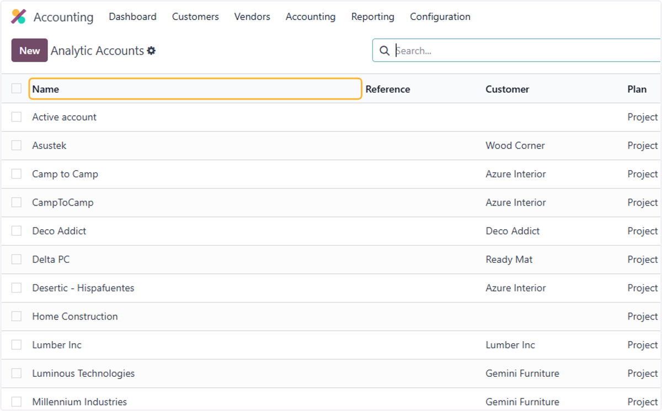Screen dimensions: 662x411
Task: Check the box for Luminous Technologies row
Action: 17,373
